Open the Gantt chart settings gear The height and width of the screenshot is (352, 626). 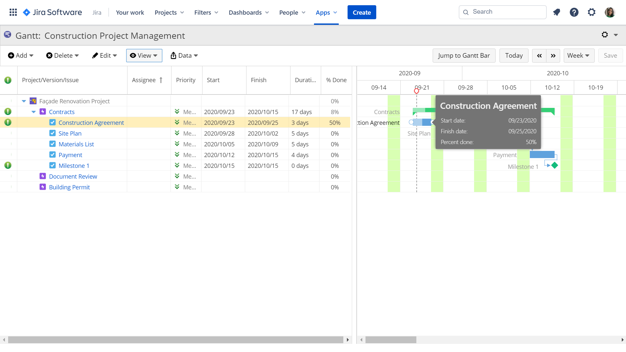(605, 35)
